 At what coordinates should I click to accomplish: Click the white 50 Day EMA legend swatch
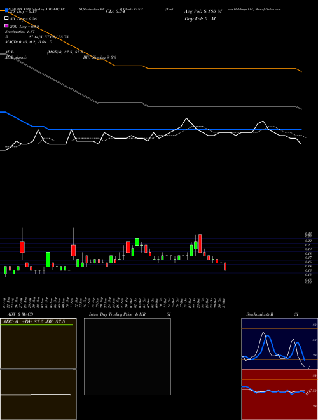pyautogui.click(x=6, y=18)
